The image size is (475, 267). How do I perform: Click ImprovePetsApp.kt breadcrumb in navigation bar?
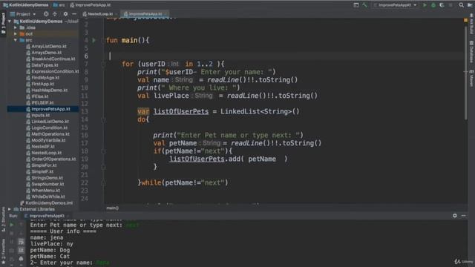click(91, 5)
